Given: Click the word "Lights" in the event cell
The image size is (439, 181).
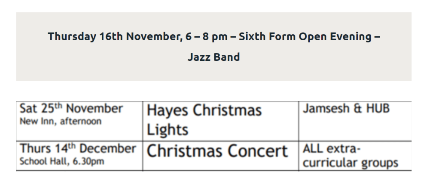Looking at the screenshot, I should tap(168, 130).
